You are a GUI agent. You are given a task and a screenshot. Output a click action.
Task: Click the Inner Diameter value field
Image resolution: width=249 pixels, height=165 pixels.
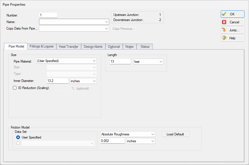pyautogui.click(x=57, y=81)
